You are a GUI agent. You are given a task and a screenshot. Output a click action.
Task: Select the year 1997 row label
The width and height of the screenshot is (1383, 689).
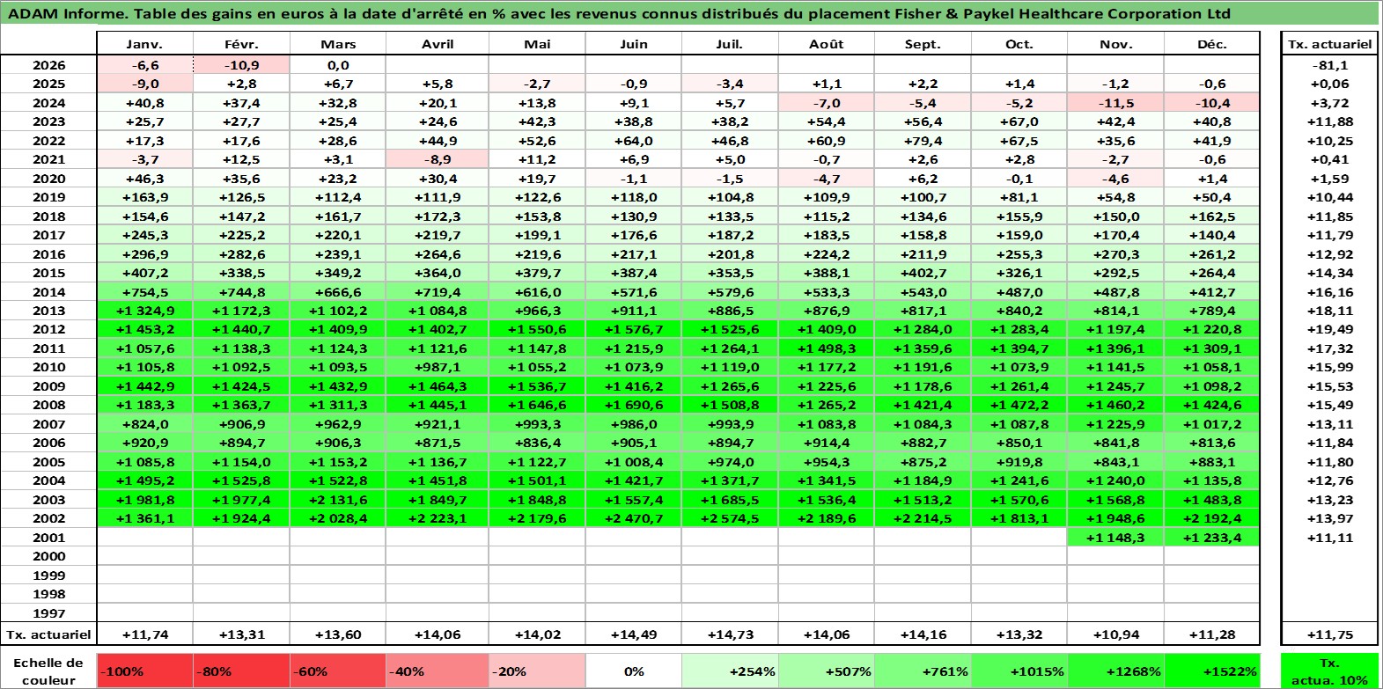[48, 613]
